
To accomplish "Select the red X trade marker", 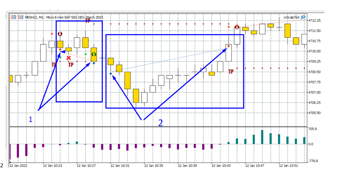I will click(68, 58).
